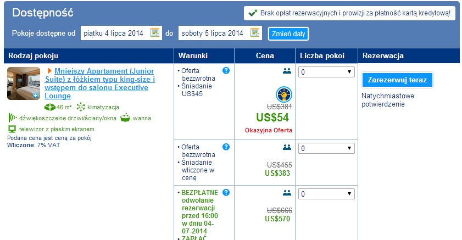Click help icon for breakfast-included offer conditions
The width and height of the screenshot is (462, 240).
[x=226, y=147]
